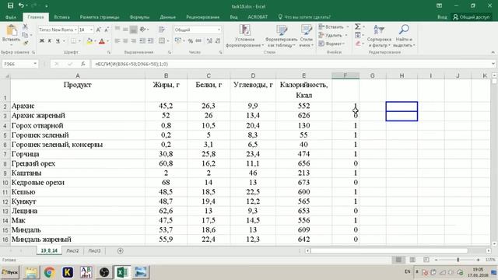
Task: Click the Пуск (Start) button on the taskbar
Action: pos(10,272)
